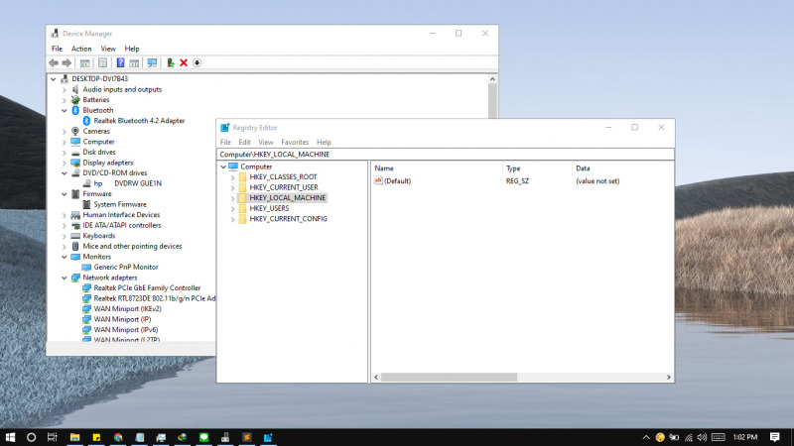794x446 pixels.
Task: Collapse Bluetooth category
Action: pos(65,110)
